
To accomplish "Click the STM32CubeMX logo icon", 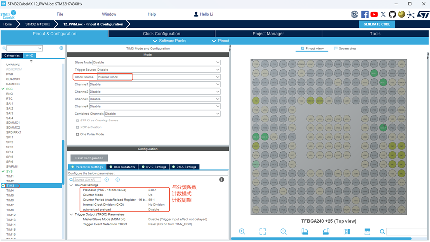I will [8, 14].
